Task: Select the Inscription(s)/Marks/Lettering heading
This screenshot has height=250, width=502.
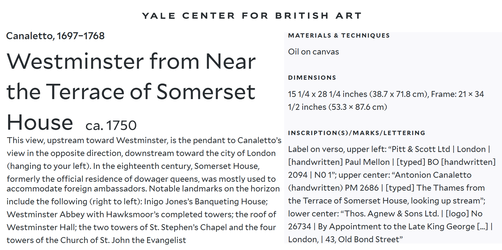Action: click(x=357, y=133)
